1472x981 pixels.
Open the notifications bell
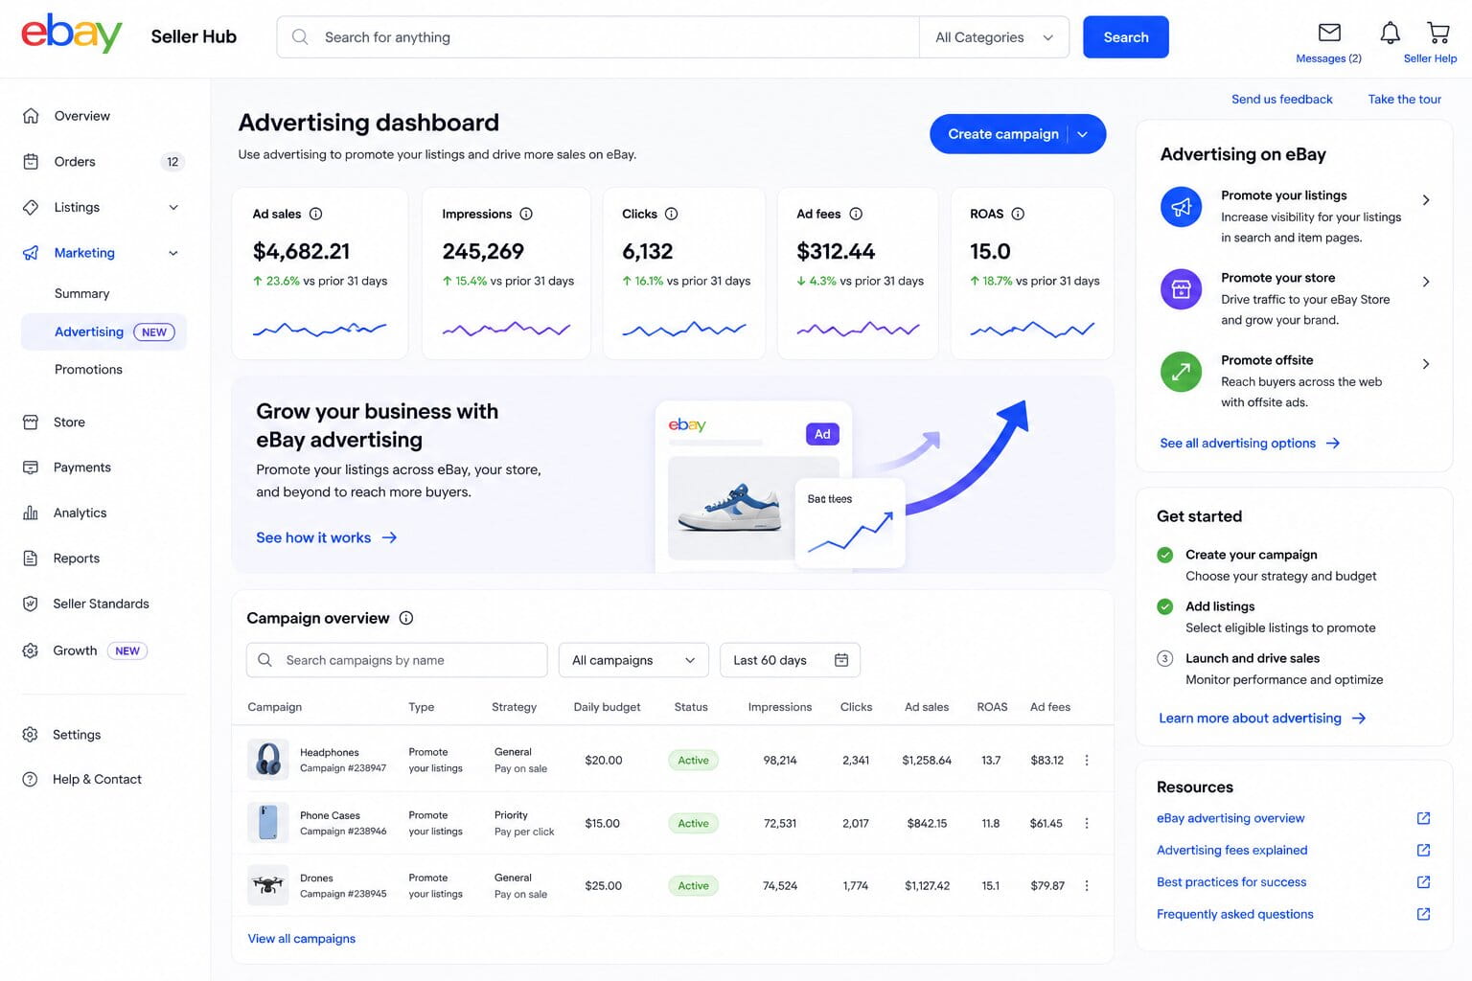[x=1390, y=33]
